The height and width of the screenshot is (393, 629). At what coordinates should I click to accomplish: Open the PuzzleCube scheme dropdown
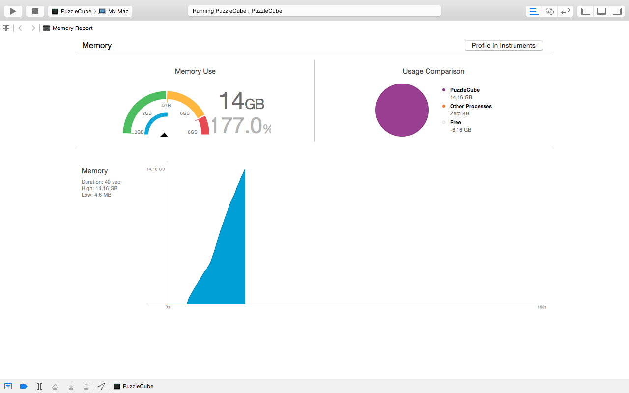point(71,11)
